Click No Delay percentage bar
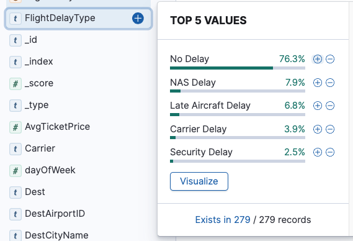Screen dimensions: 353x241 (238, 68)
